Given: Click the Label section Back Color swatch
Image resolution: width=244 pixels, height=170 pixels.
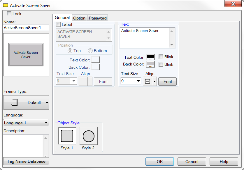Looking at the screenshot, I should (x=95, y=67).
